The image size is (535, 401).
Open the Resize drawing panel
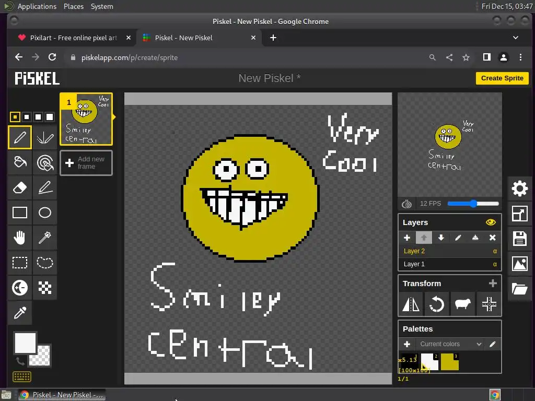[520, 214]
